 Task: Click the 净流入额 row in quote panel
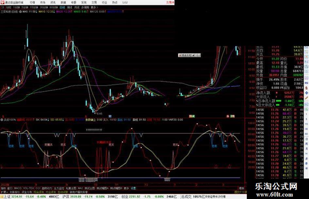pos(280,92)
